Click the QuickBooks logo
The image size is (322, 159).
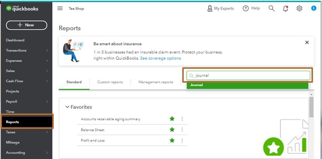coord(22,8)
